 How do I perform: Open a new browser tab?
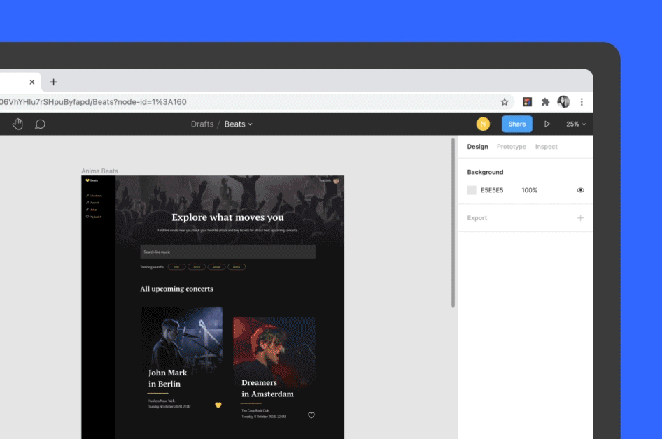[54, 82]
